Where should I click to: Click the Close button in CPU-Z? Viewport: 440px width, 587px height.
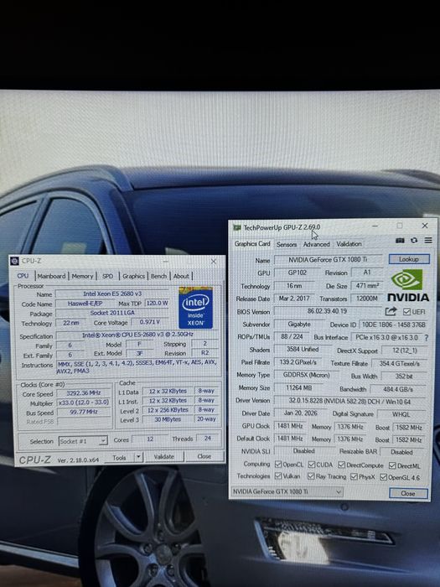tap(204, 456)
